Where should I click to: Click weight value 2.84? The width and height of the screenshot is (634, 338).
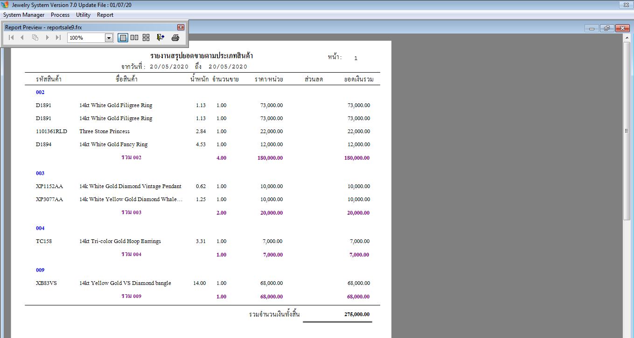coord(201,131)
